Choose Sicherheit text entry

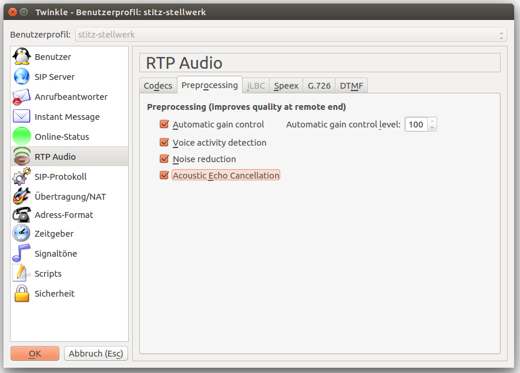55,294
